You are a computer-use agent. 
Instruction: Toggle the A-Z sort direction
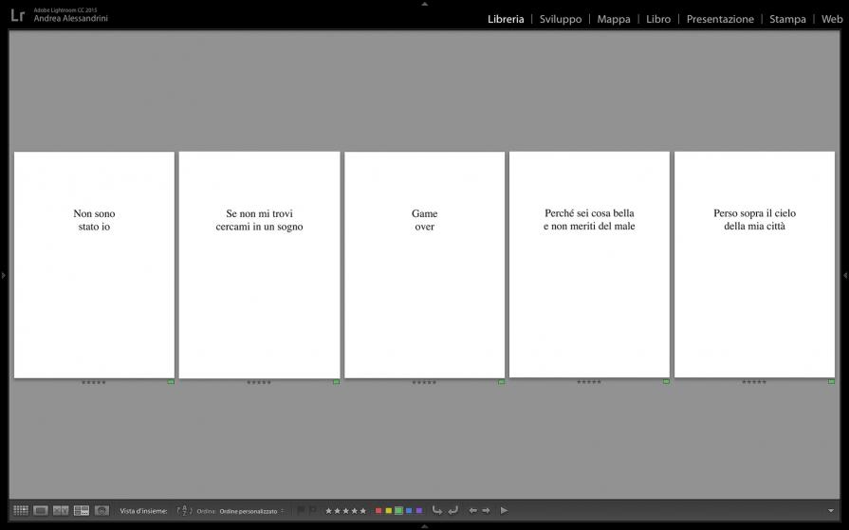click(x=184, y=510)
